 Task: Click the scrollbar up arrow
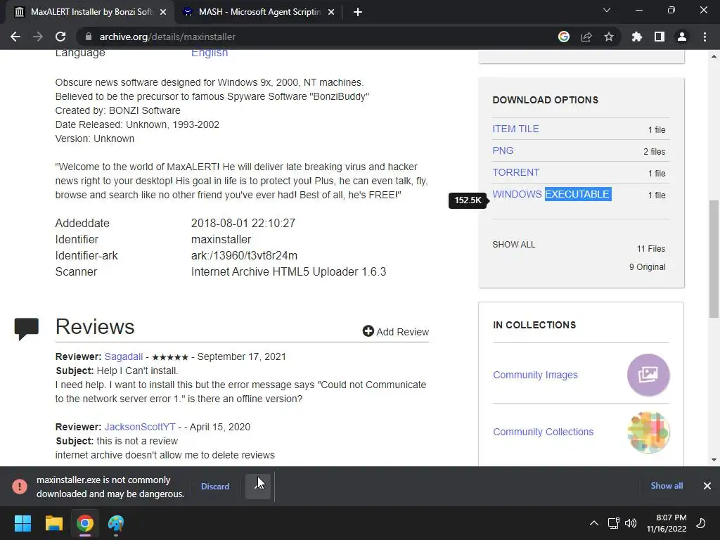pos(714,56)
